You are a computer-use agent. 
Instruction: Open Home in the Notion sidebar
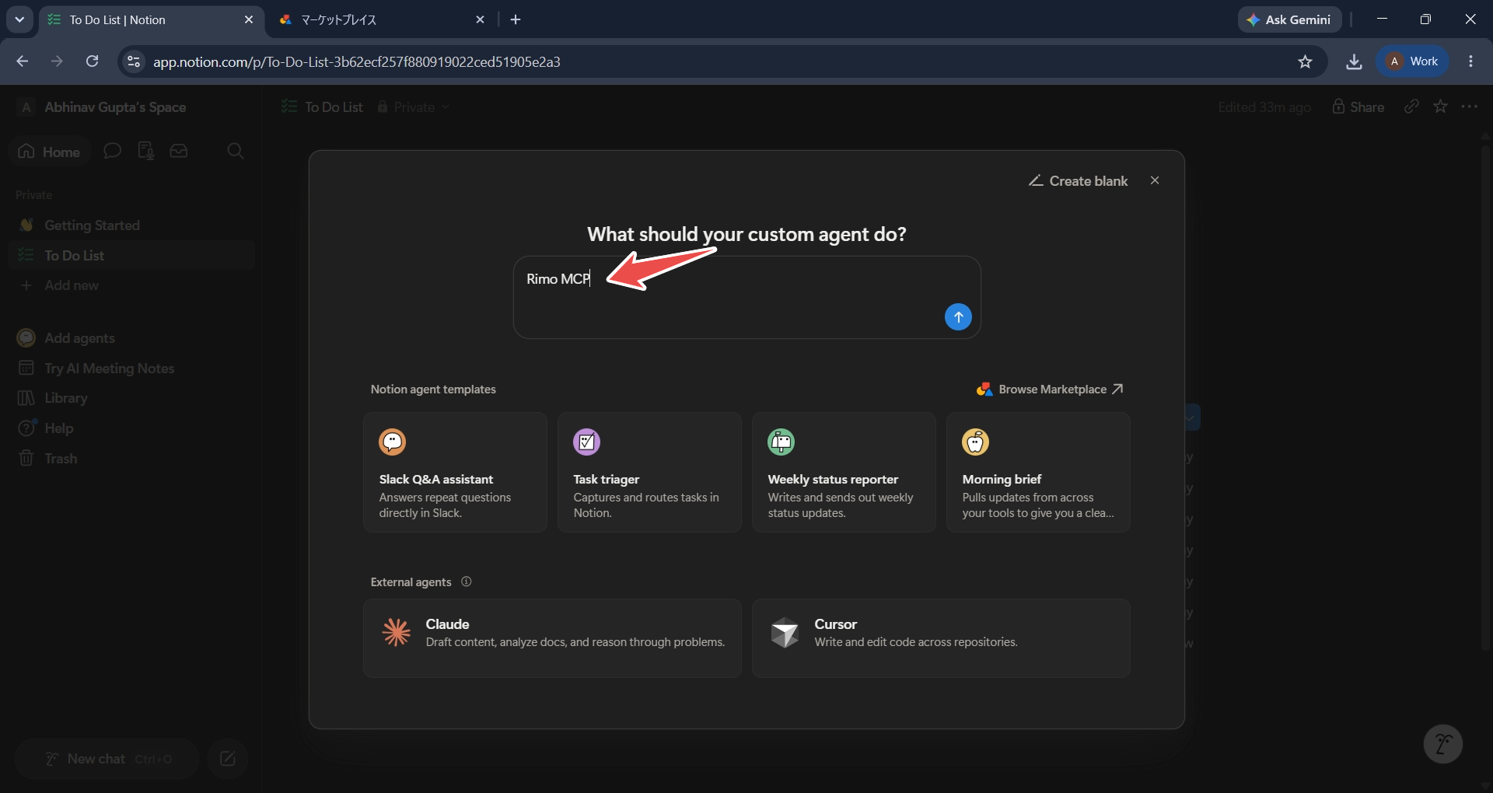pos(50,152)
